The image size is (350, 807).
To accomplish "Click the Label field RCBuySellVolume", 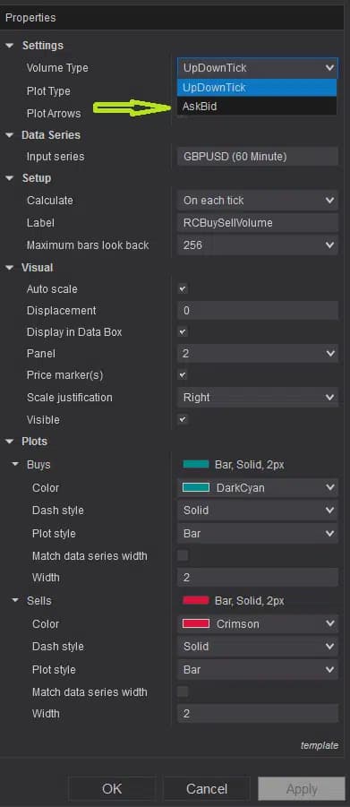I will point(258,223).
